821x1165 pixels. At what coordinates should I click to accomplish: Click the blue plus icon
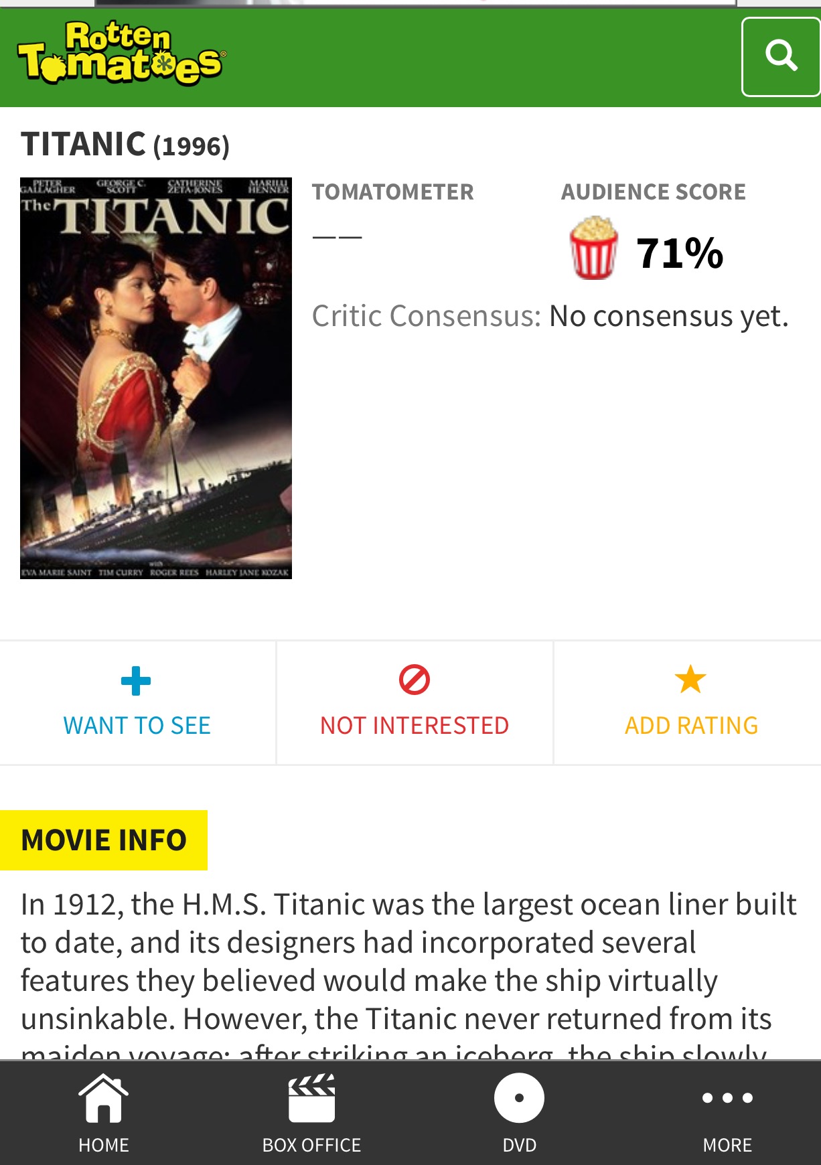pyautogui.click(x=136, y=682)
